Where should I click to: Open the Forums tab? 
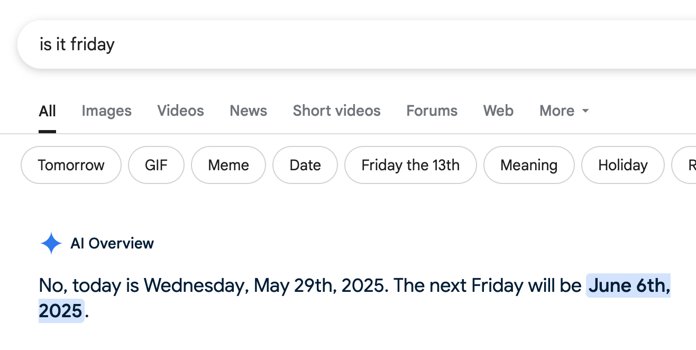432,111
